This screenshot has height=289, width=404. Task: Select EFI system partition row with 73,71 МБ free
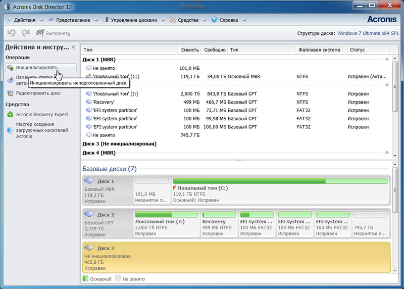236,110
